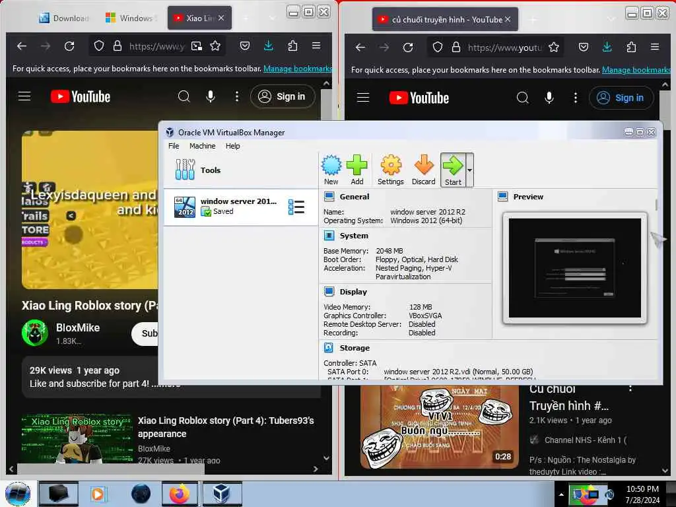676x507 pixels.
Task: Click General section header in VirtualBox
Action: click(x=354, y=197)
